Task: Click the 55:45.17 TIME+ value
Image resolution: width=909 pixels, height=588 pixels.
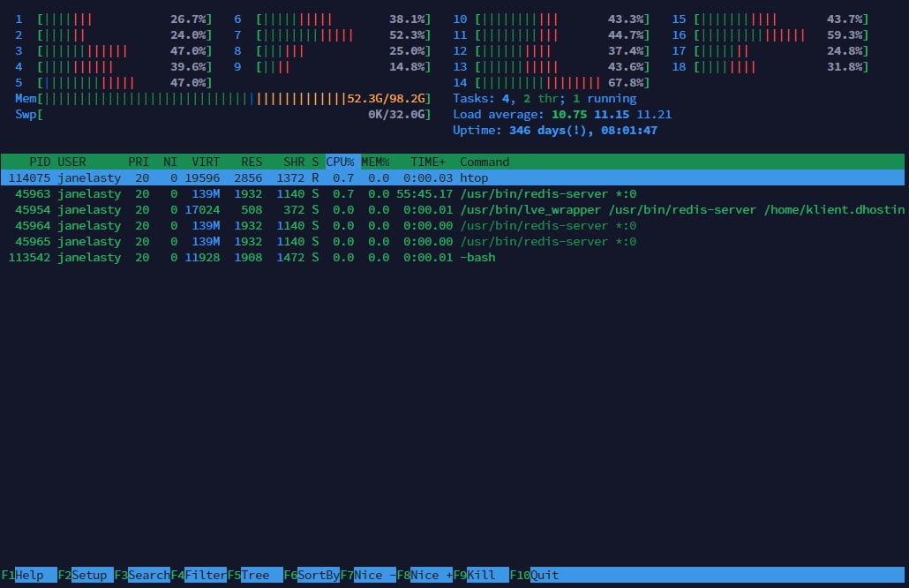Action: pos(424,193)
